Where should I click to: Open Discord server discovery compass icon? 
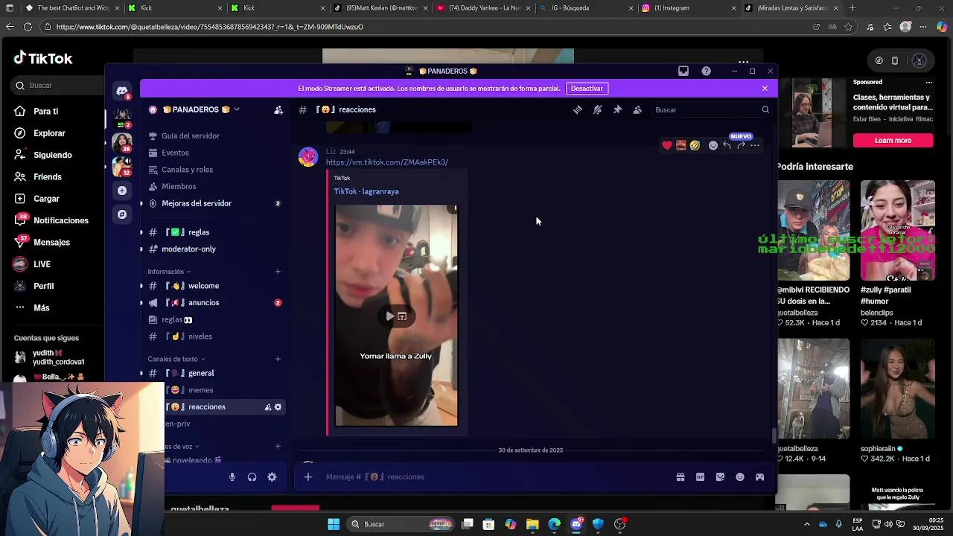point(122,214)
